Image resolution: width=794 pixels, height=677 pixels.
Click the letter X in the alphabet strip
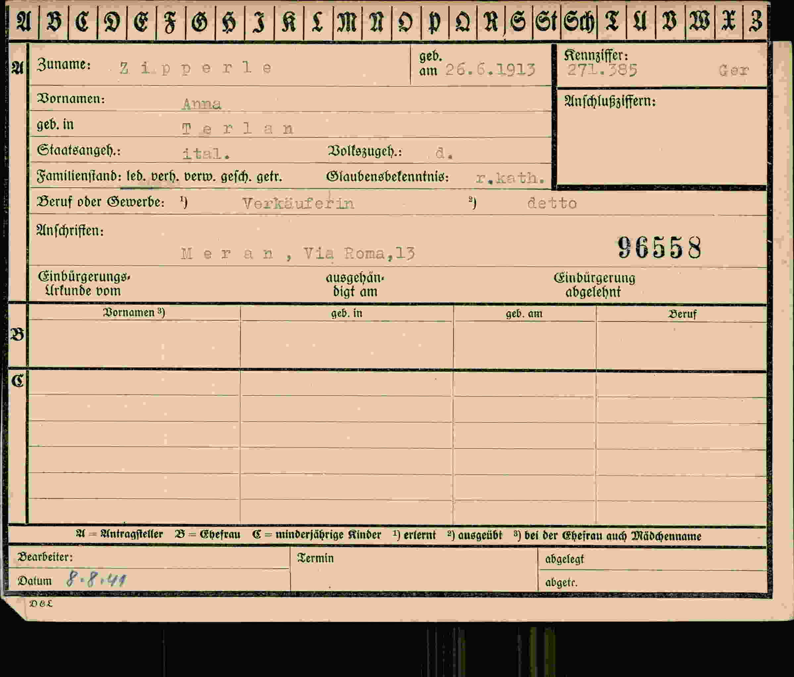coord(728,21)
